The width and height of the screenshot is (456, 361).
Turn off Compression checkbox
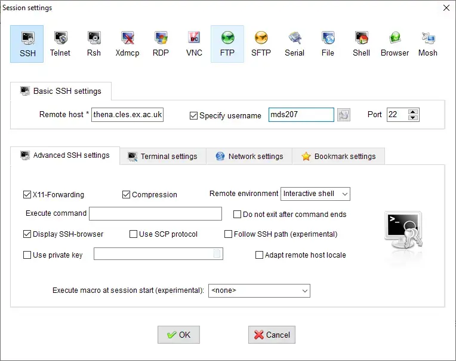pyautogui.click(x=126, y=194)
